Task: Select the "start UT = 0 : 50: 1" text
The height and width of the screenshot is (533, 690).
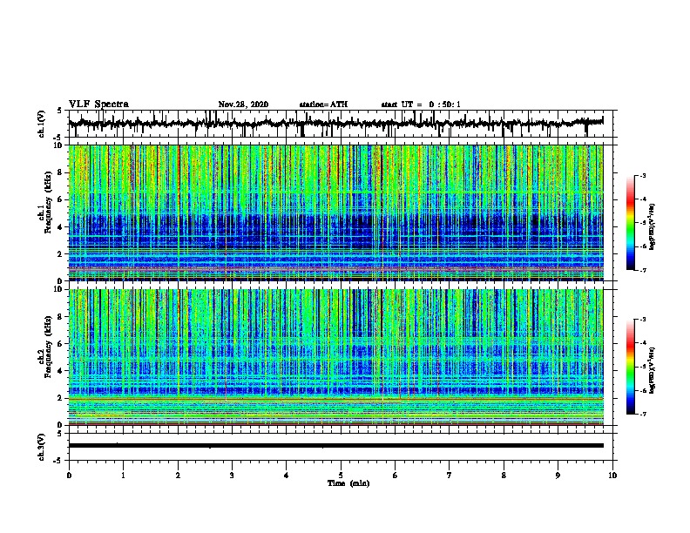Action: click(x=421, y=105)
